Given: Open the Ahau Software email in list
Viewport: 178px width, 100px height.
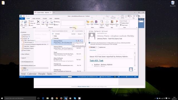Looking at the screenshot, I should click(x=68, y=60).
